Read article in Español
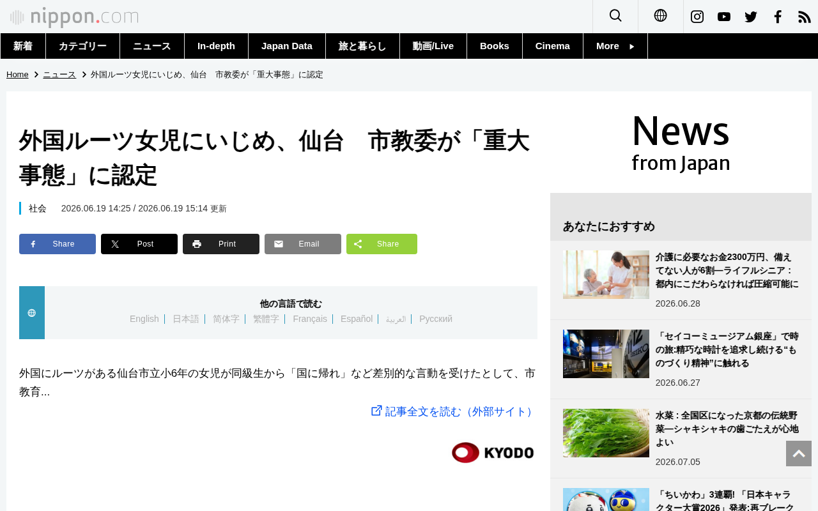The height and width of the screenshot is (511, 818). [x=357, y=319]
